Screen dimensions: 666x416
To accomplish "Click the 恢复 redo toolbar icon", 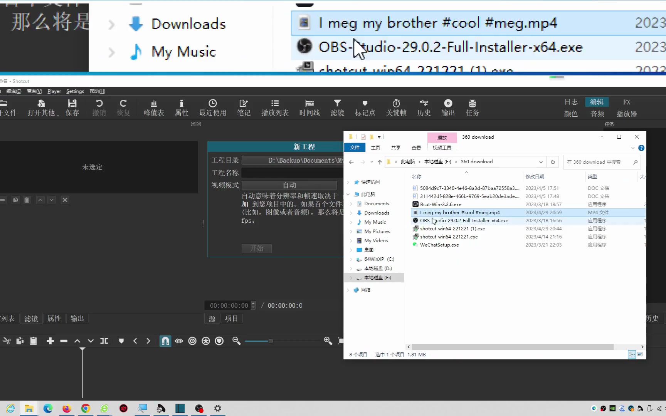I will (123, 107).
